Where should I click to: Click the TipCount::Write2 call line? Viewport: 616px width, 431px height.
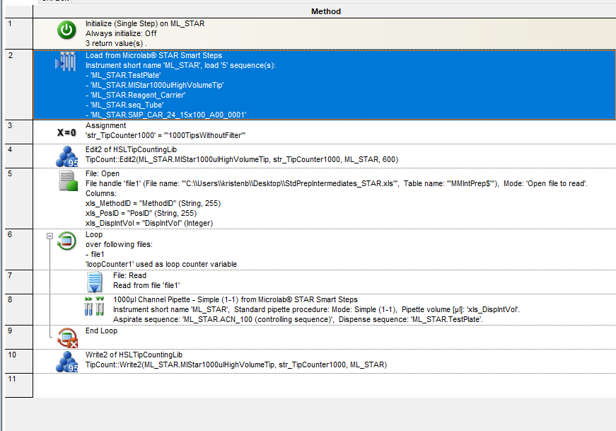(x=236, y=364)
